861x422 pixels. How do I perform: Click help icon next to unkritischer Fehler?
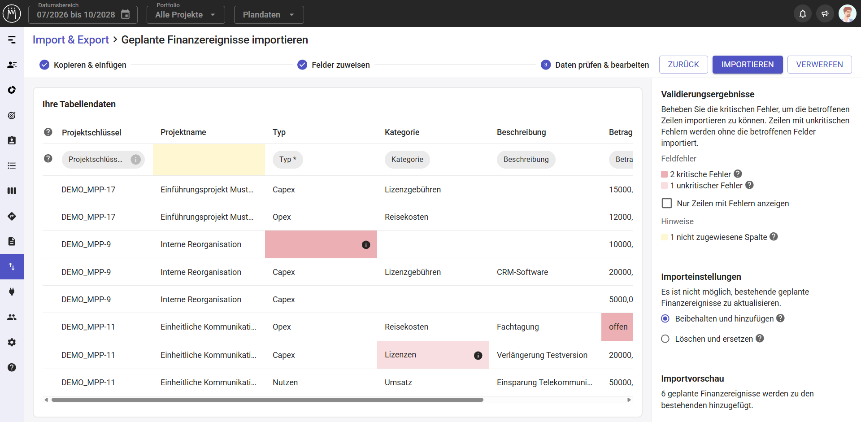749,185
